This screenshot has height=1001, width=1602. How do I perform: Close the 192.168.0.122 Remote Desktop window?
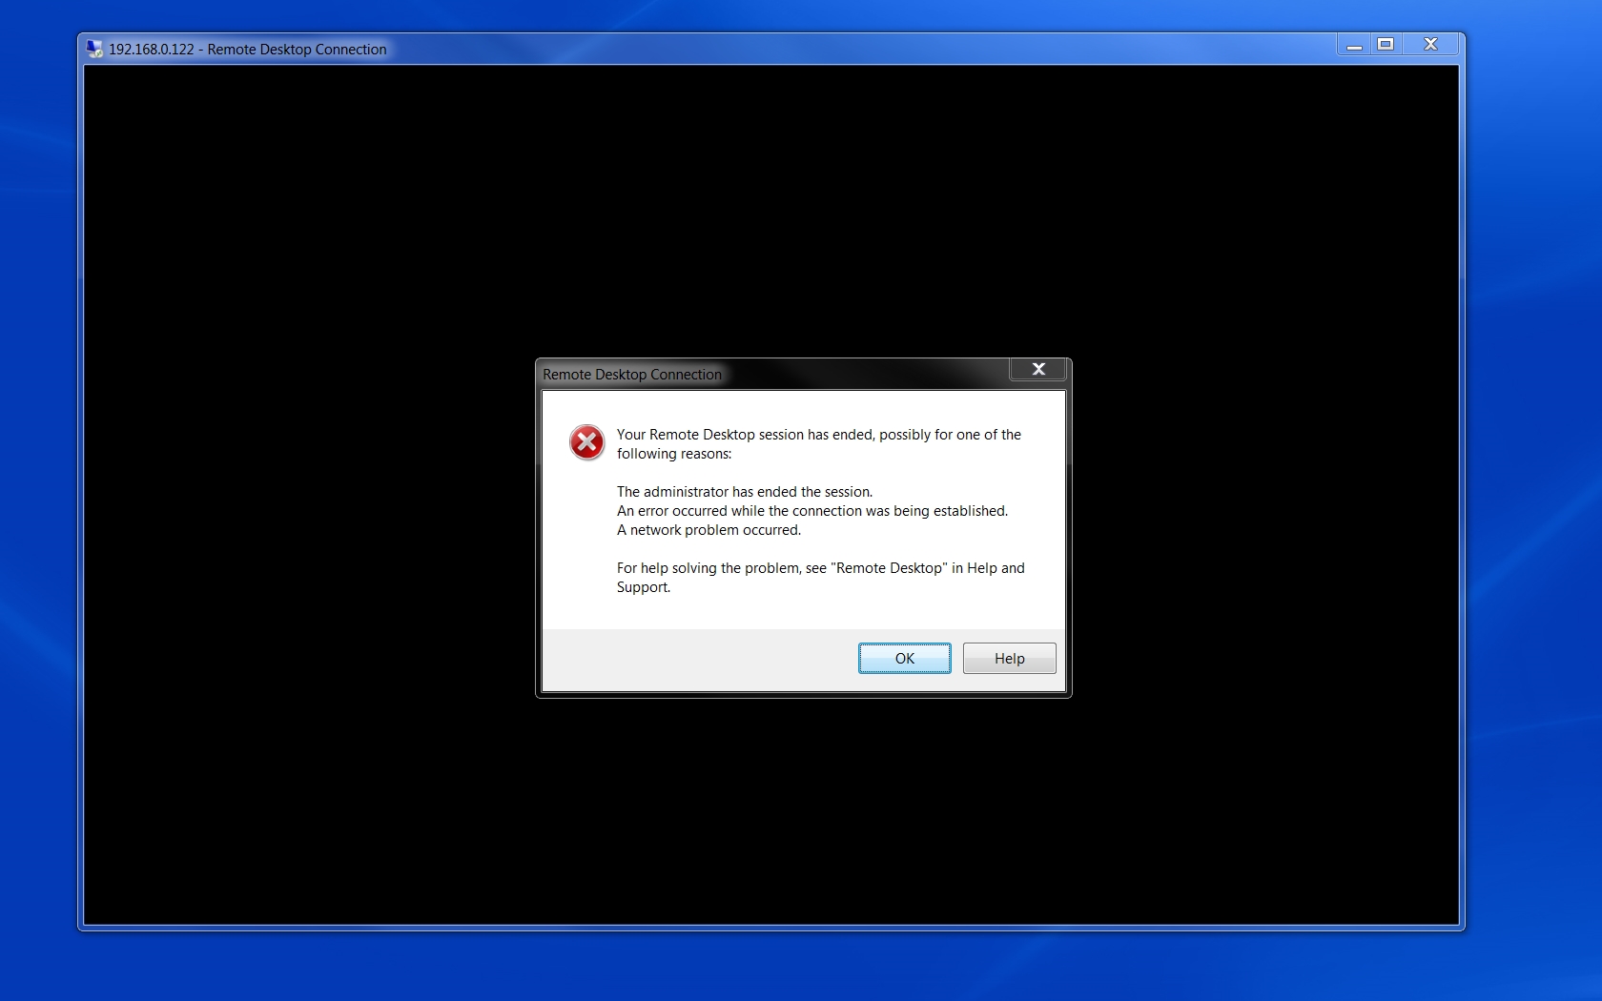click(x=1430, y=45)
